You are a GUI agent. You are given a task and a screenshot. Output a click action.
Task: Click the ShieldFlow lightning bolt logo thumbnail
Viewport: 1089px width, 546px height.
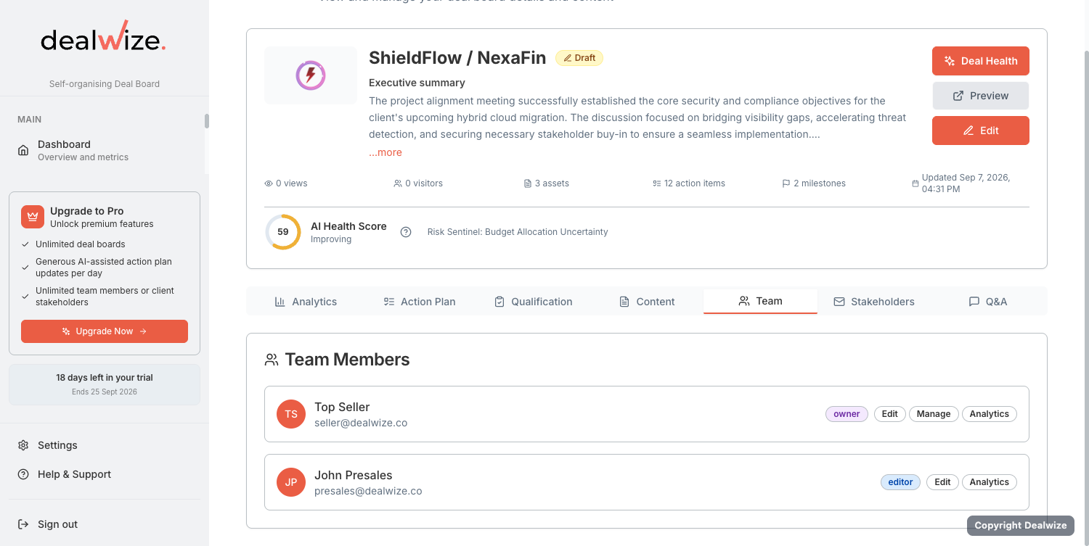pyautogui.click(x=311, y=75)
